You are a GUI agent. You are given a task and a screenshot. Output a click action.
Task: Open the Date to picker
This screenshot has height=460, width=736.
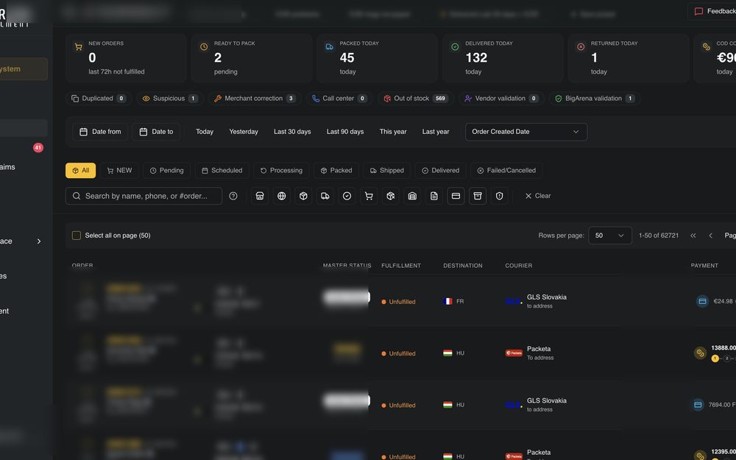click(156, 132)
